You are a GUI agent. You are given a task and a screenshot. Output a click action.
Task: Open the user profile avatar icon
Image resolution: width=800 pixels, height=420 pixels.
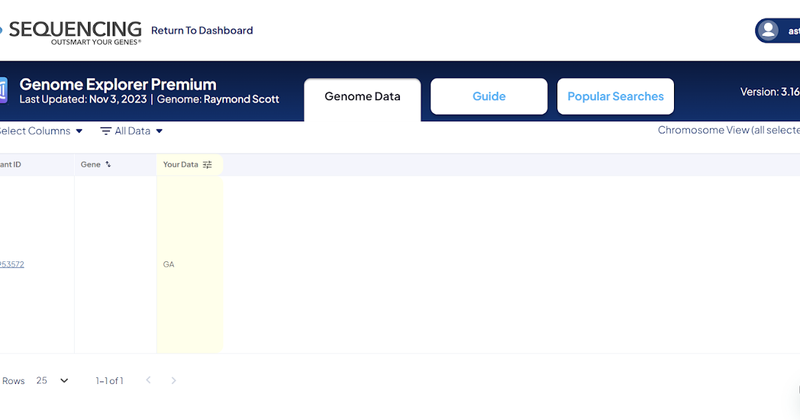point(769,30)
